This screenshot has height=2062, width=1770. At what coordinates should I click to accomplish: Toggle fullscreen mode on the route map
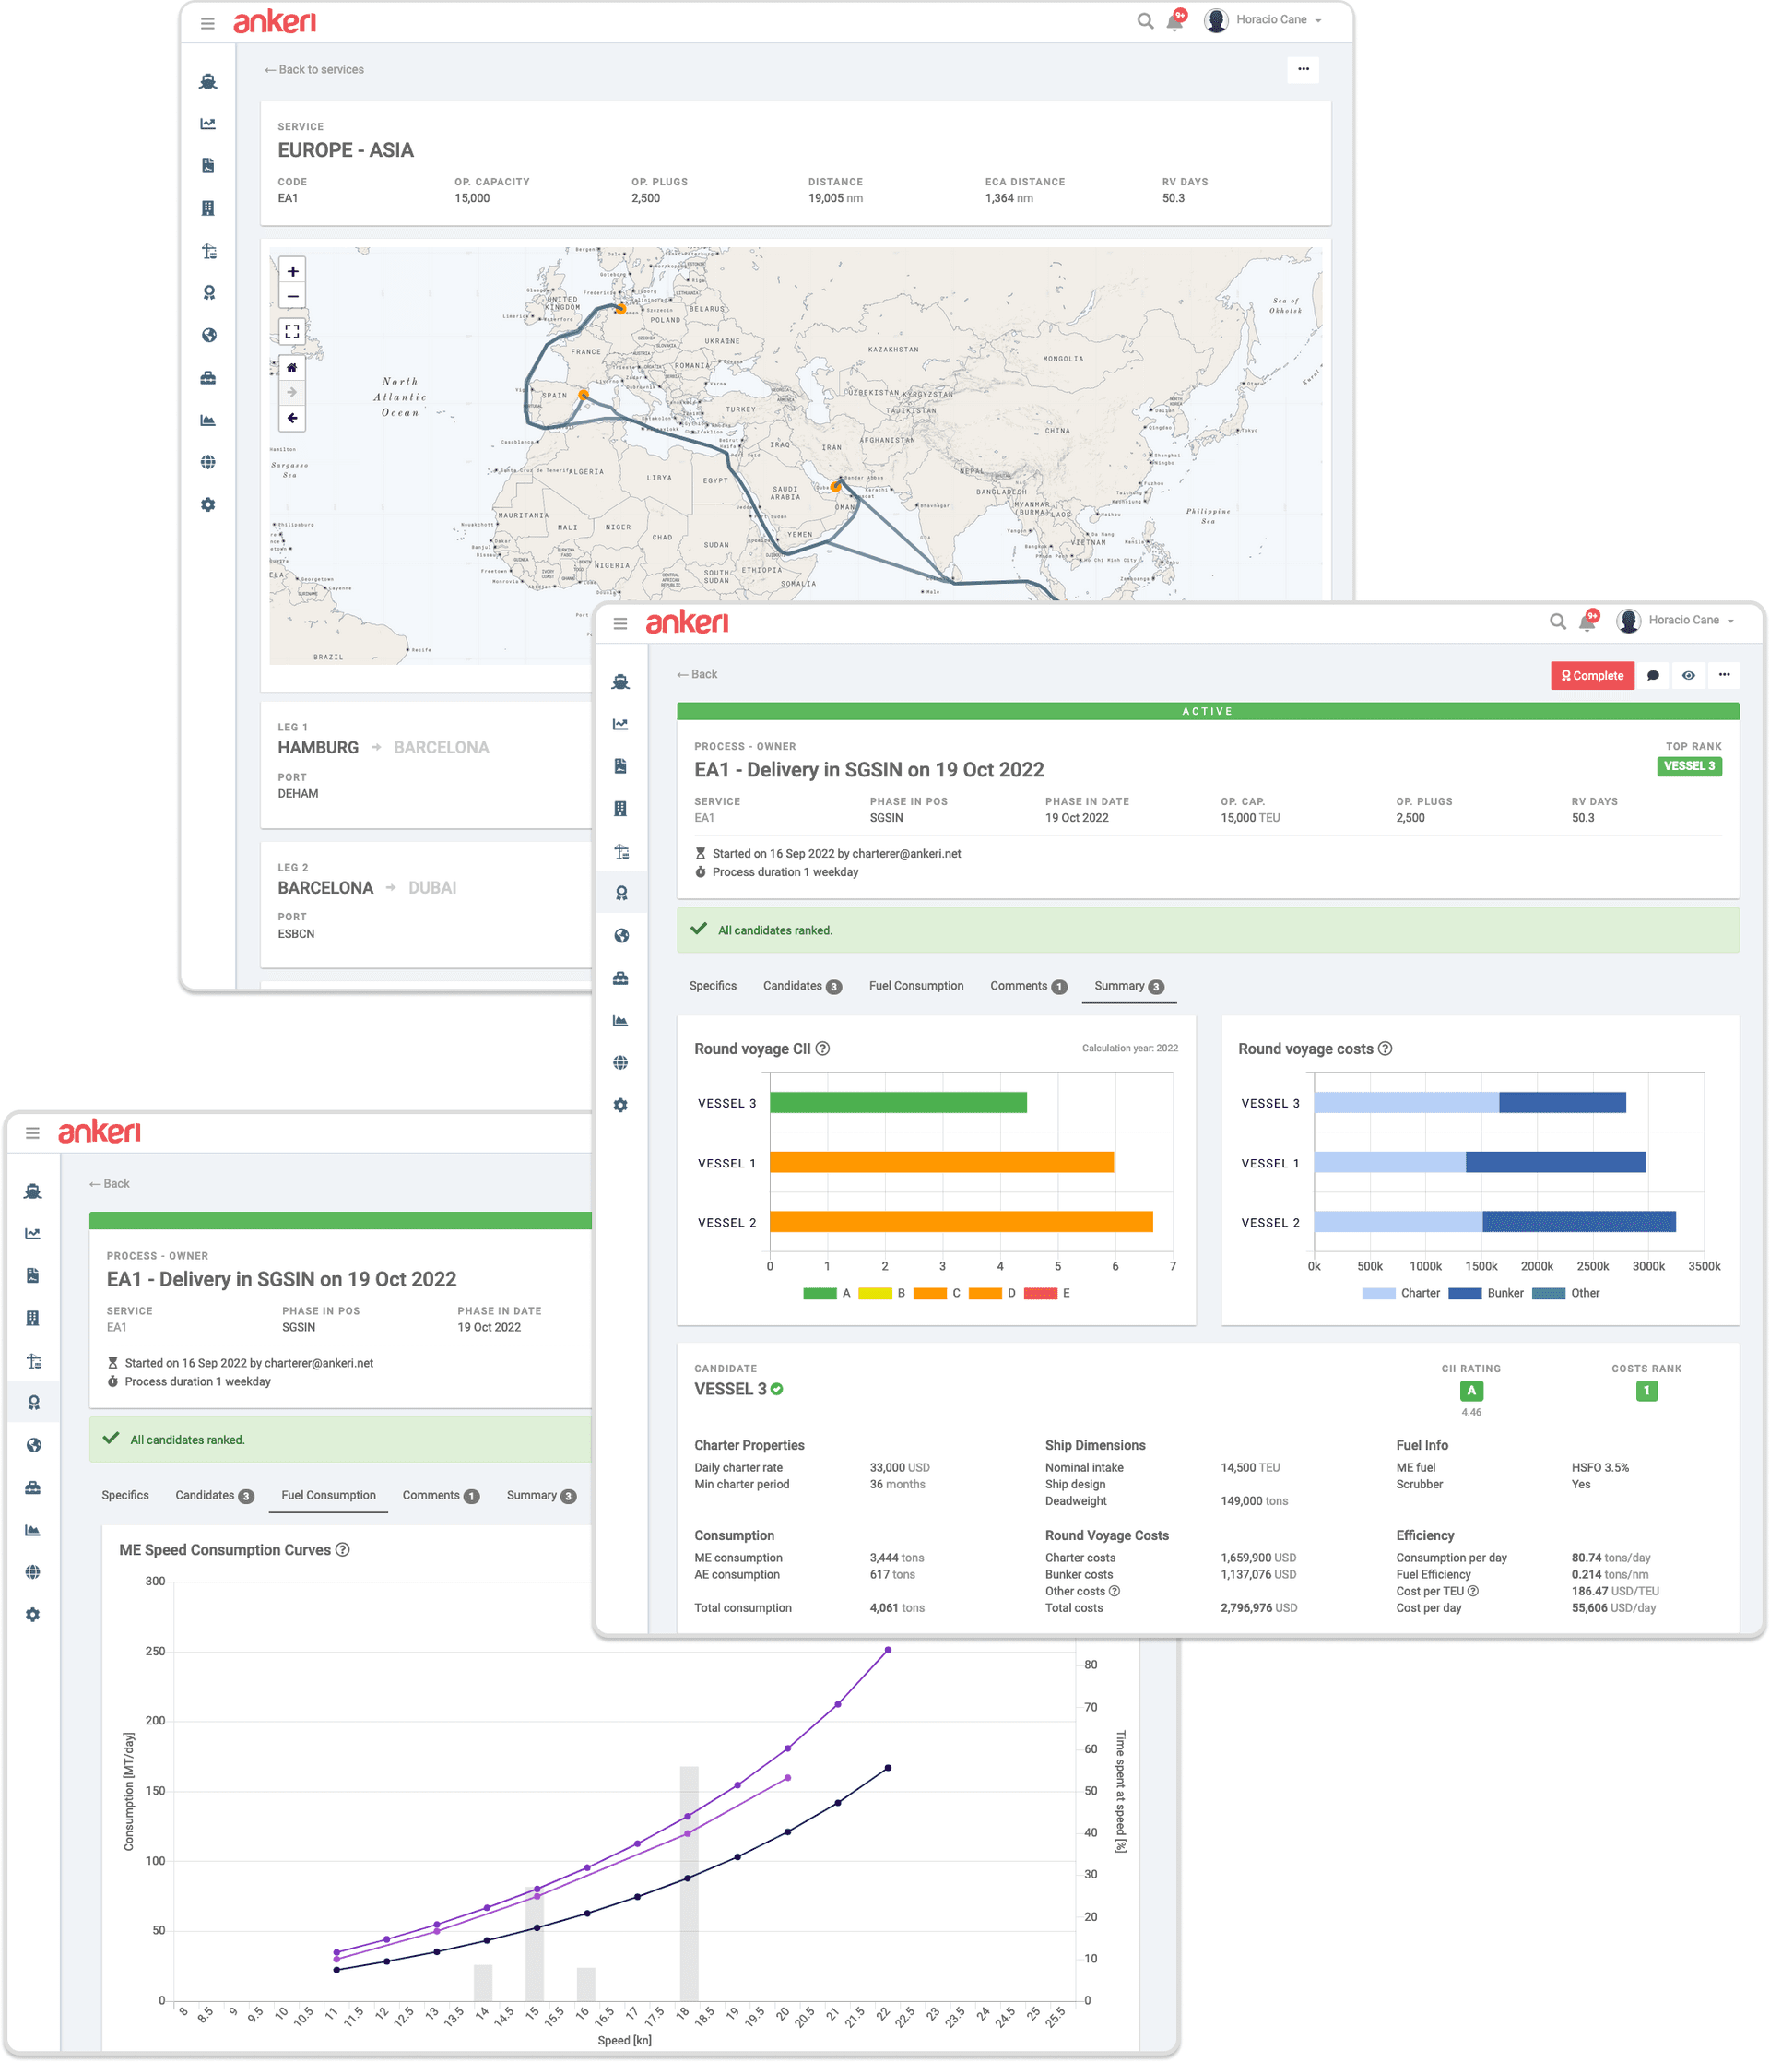(292, 331)
